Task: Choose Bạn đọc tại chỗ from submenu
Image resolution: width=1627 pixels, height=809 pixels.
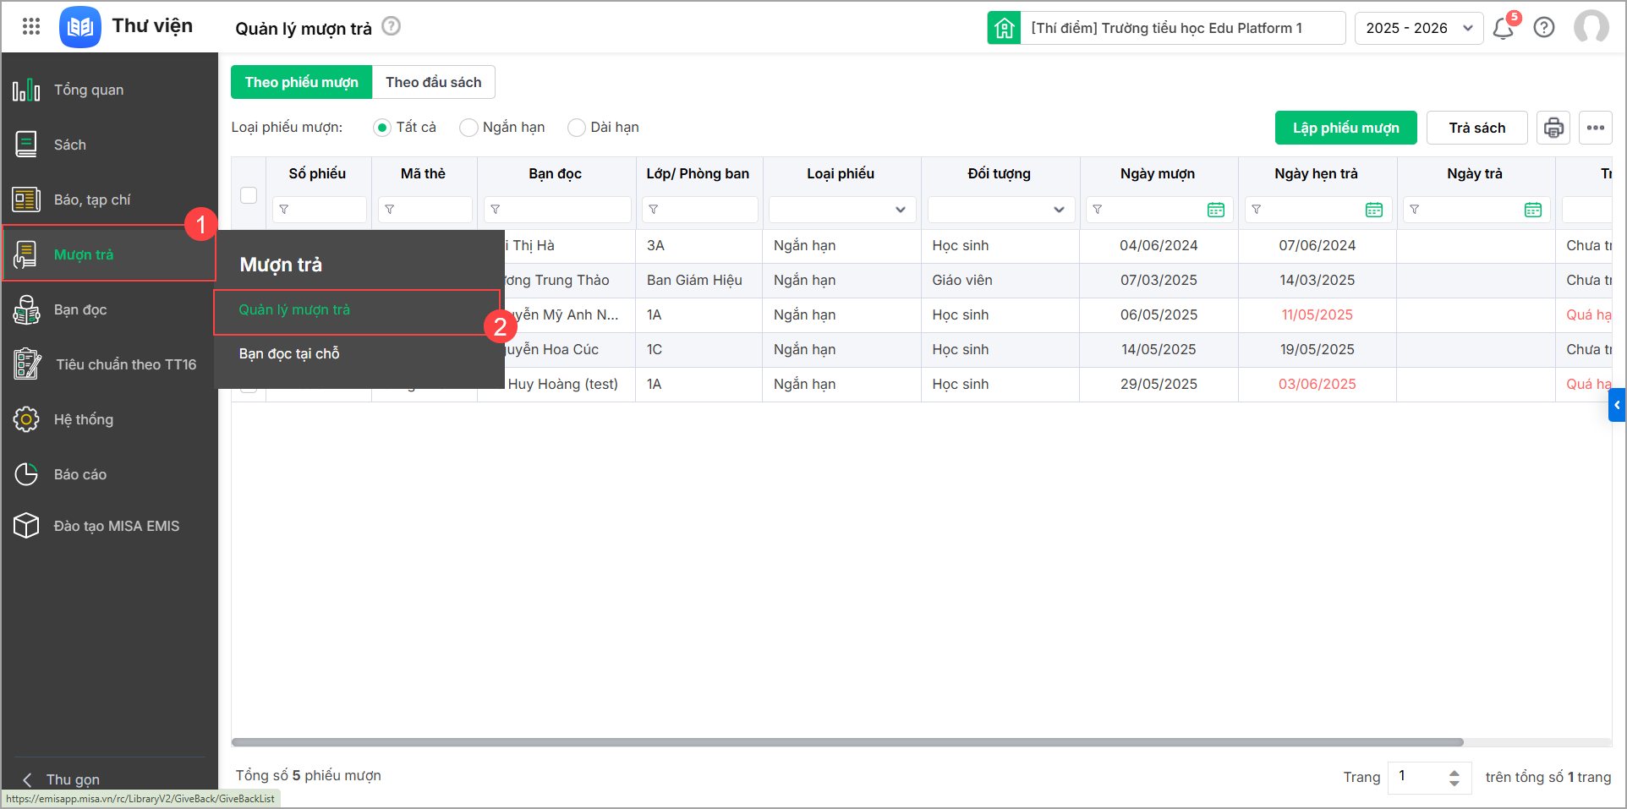Action: (x=289, y=353)
